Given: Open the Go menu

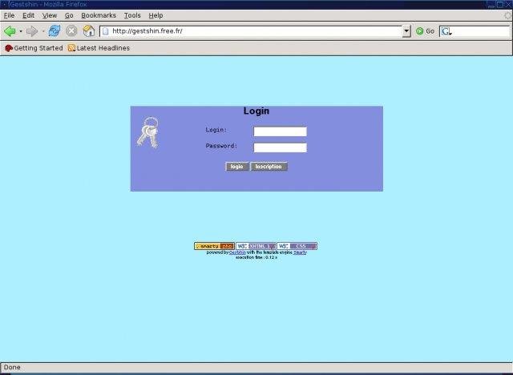Looking at the screenshot, I should point(69,15).
